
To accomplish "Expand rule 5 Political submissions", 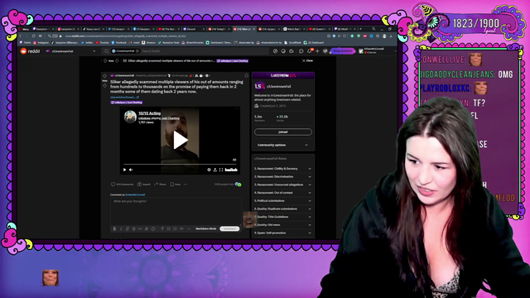I will pyautogui.click(x=282, y=200).
